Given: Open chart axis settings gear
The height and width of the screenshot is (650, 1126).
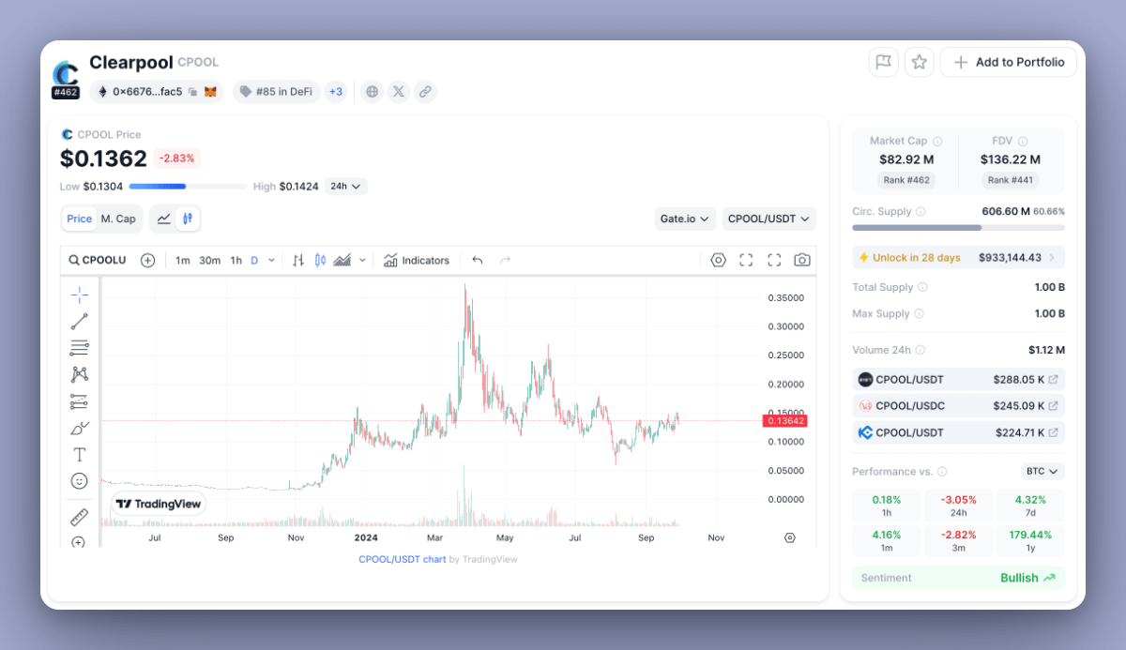Looking at the screenshot, I should (790, 537).
